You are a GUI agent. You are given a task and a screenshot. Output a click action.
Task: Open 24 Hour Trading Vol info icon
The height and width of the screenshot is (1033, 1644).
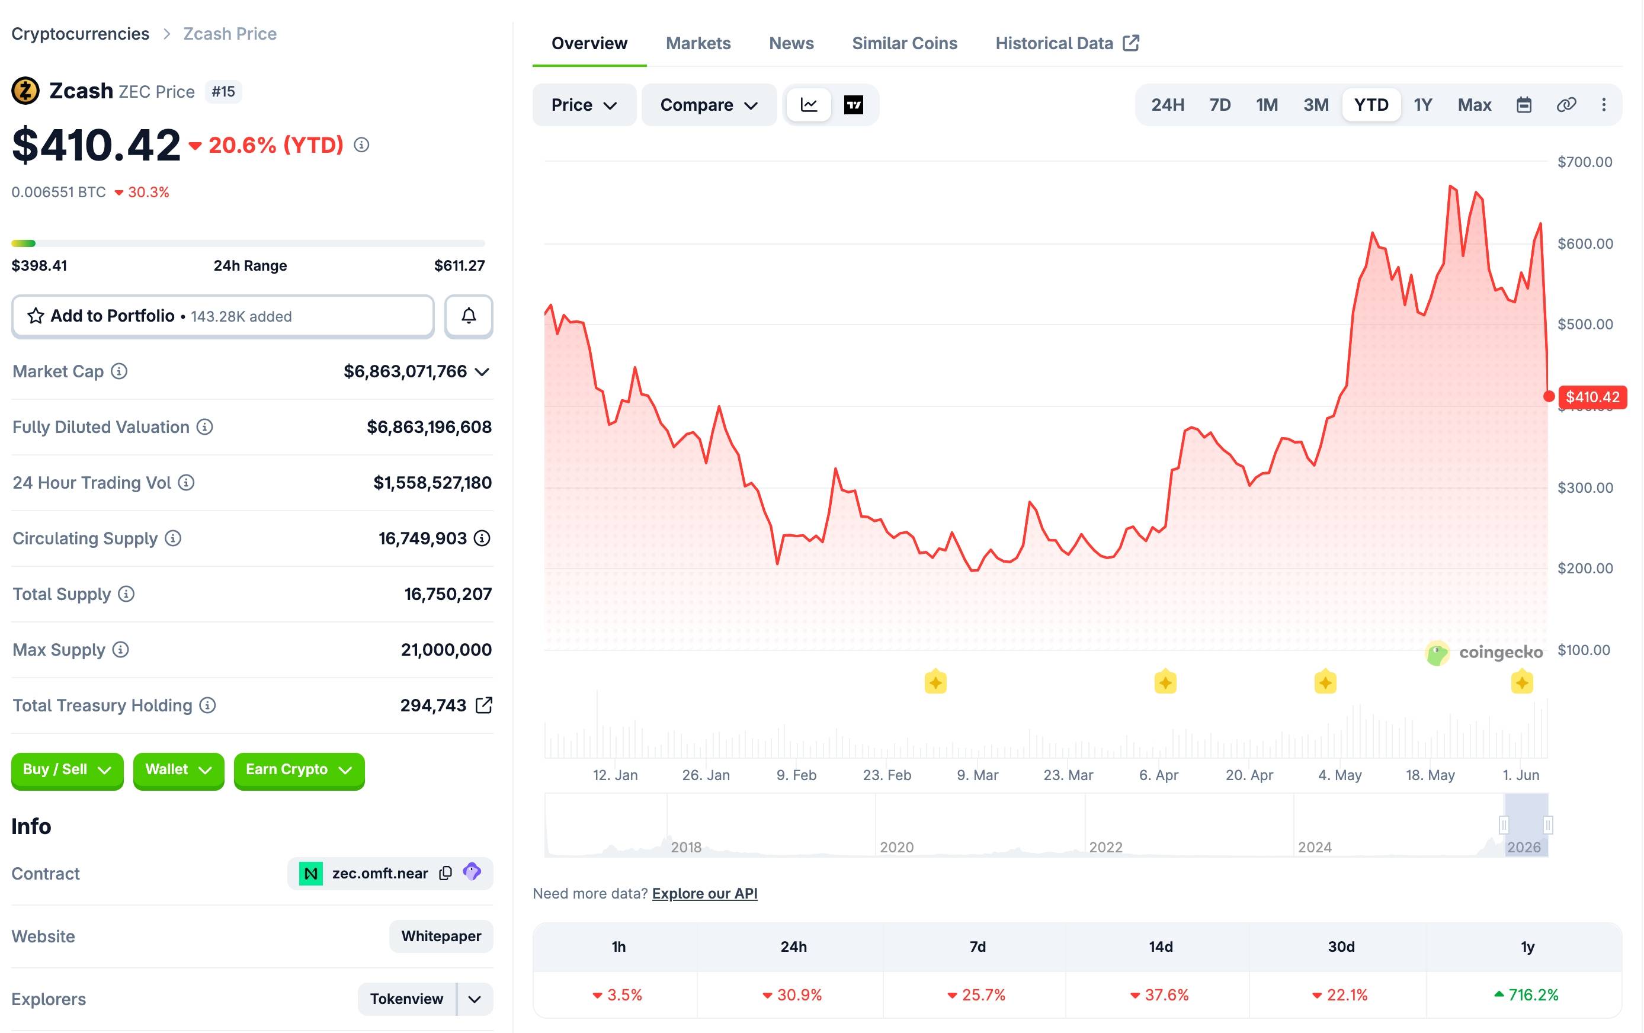[187, 483]
